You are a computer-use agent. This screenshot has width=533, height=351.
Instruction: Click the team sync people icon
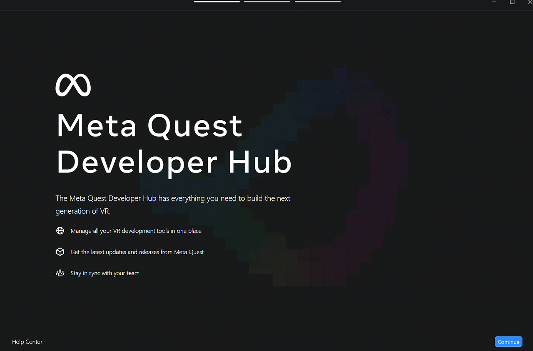(x=60, y=273)
